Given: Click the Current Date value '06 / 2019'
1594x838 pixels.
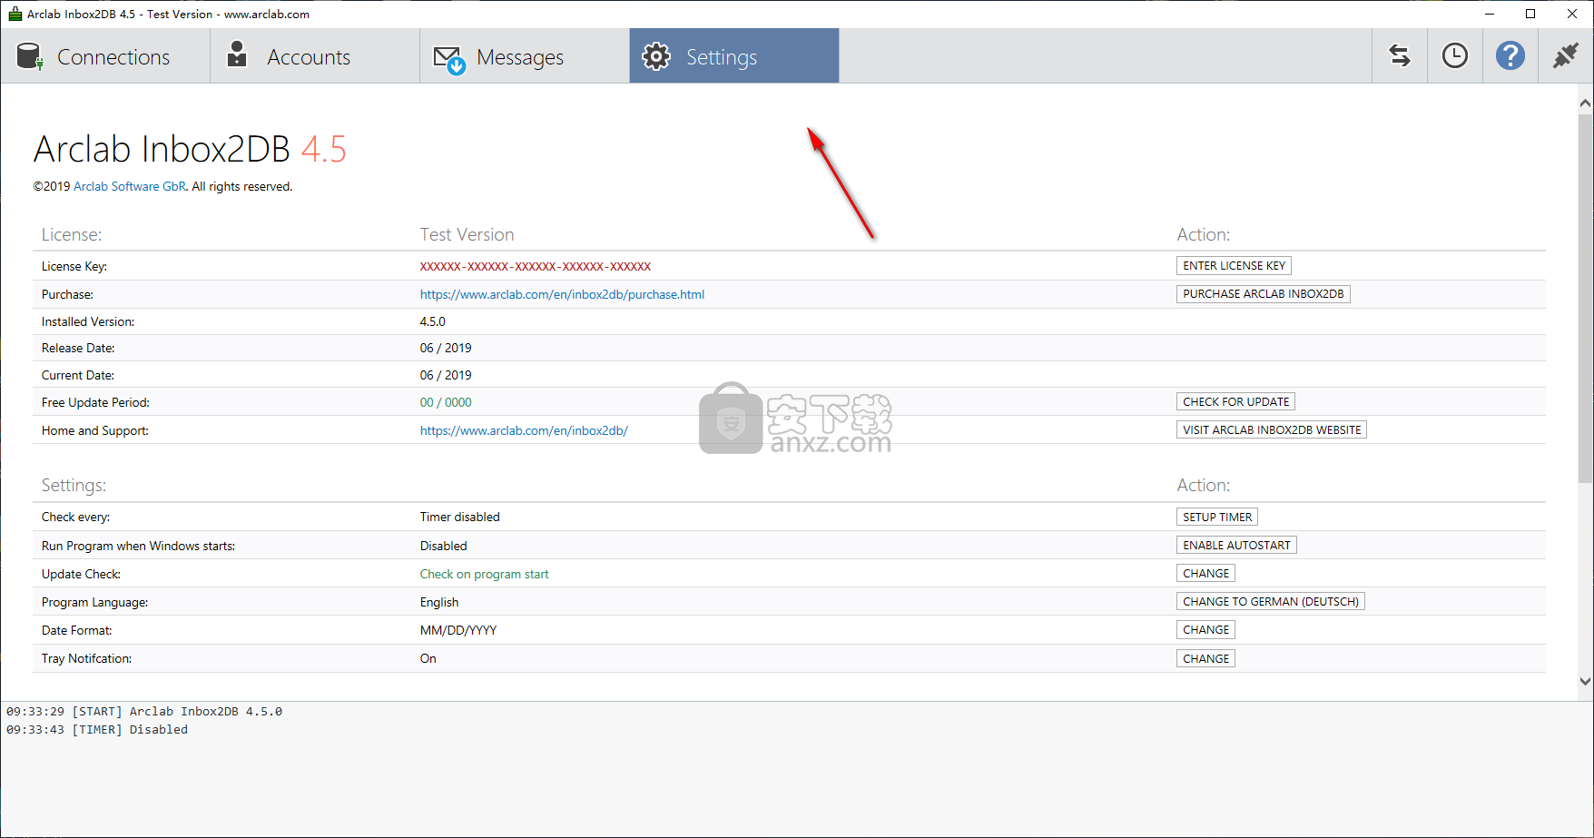Looking at the screenshot, I should pyautogui.click(x=446, y=375).
